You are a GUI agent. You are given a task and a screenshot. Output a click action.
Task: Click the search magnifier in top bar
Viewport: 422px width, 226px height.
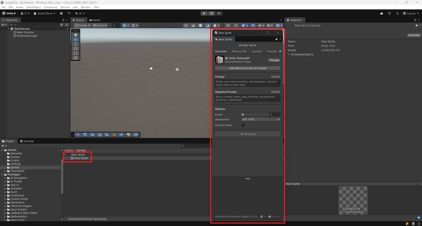[x=397, y=13]
